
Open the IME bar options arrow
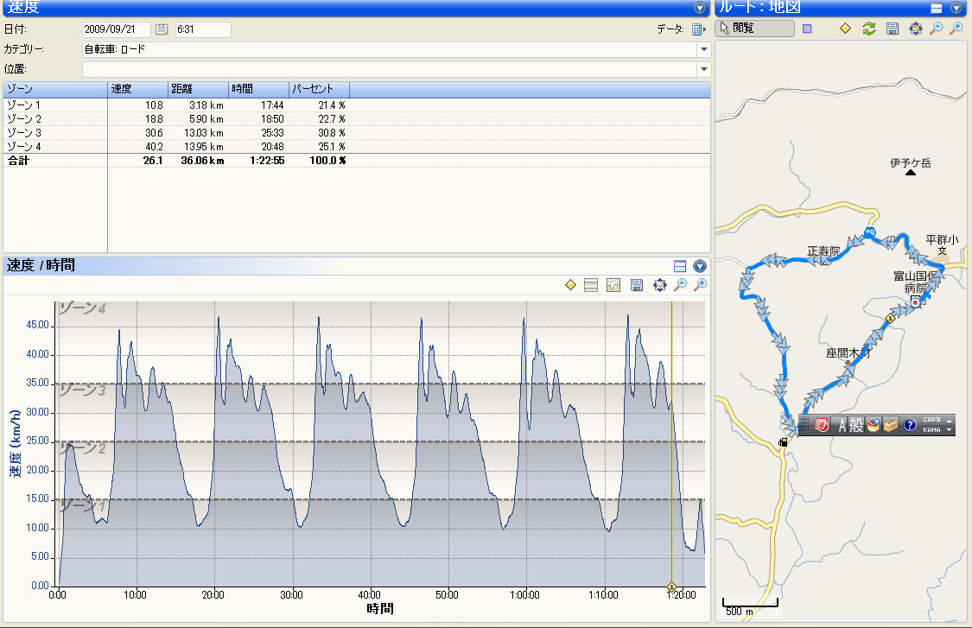tap(949, 430)
